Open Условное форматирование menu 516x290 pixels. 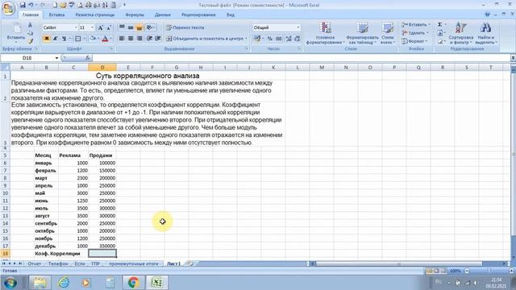pyautogui.click(x=325, y=33)
